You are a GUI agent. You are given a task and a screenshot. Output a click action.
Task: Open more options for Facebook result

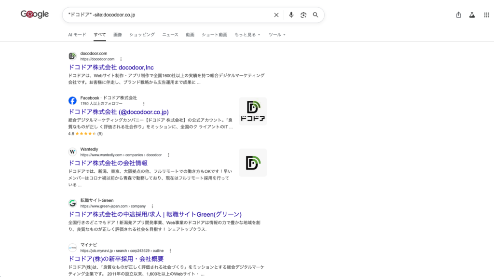(x=144, y=104)
